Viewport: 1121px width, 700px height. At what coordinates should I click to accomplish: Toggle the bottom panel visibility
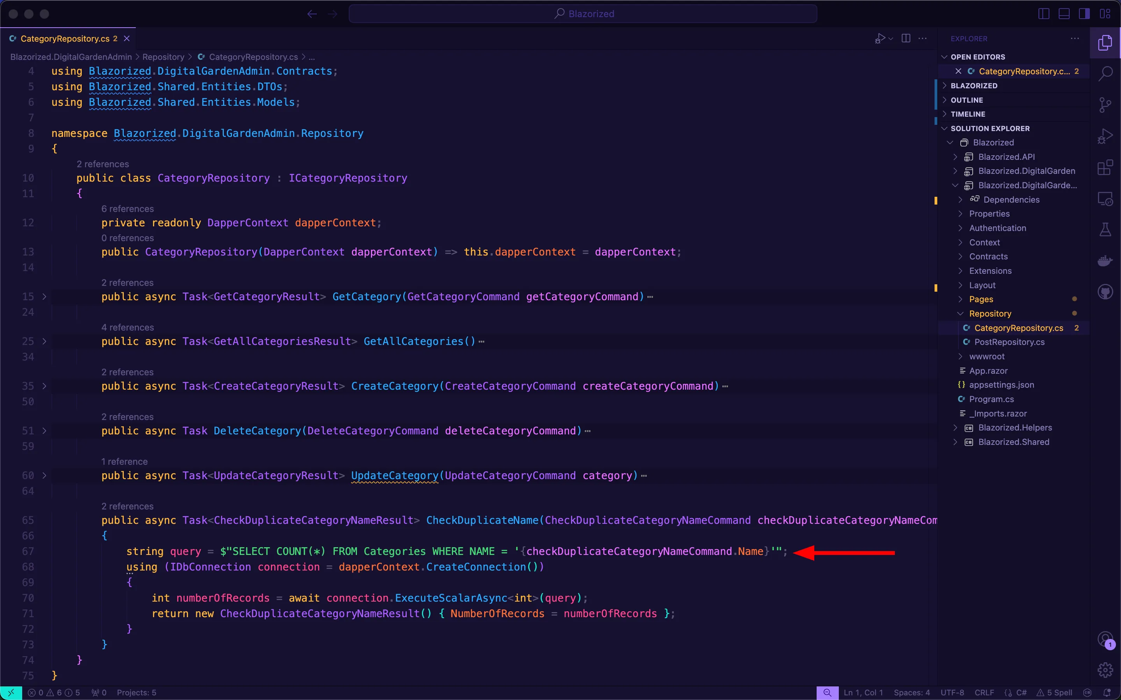1064,14
